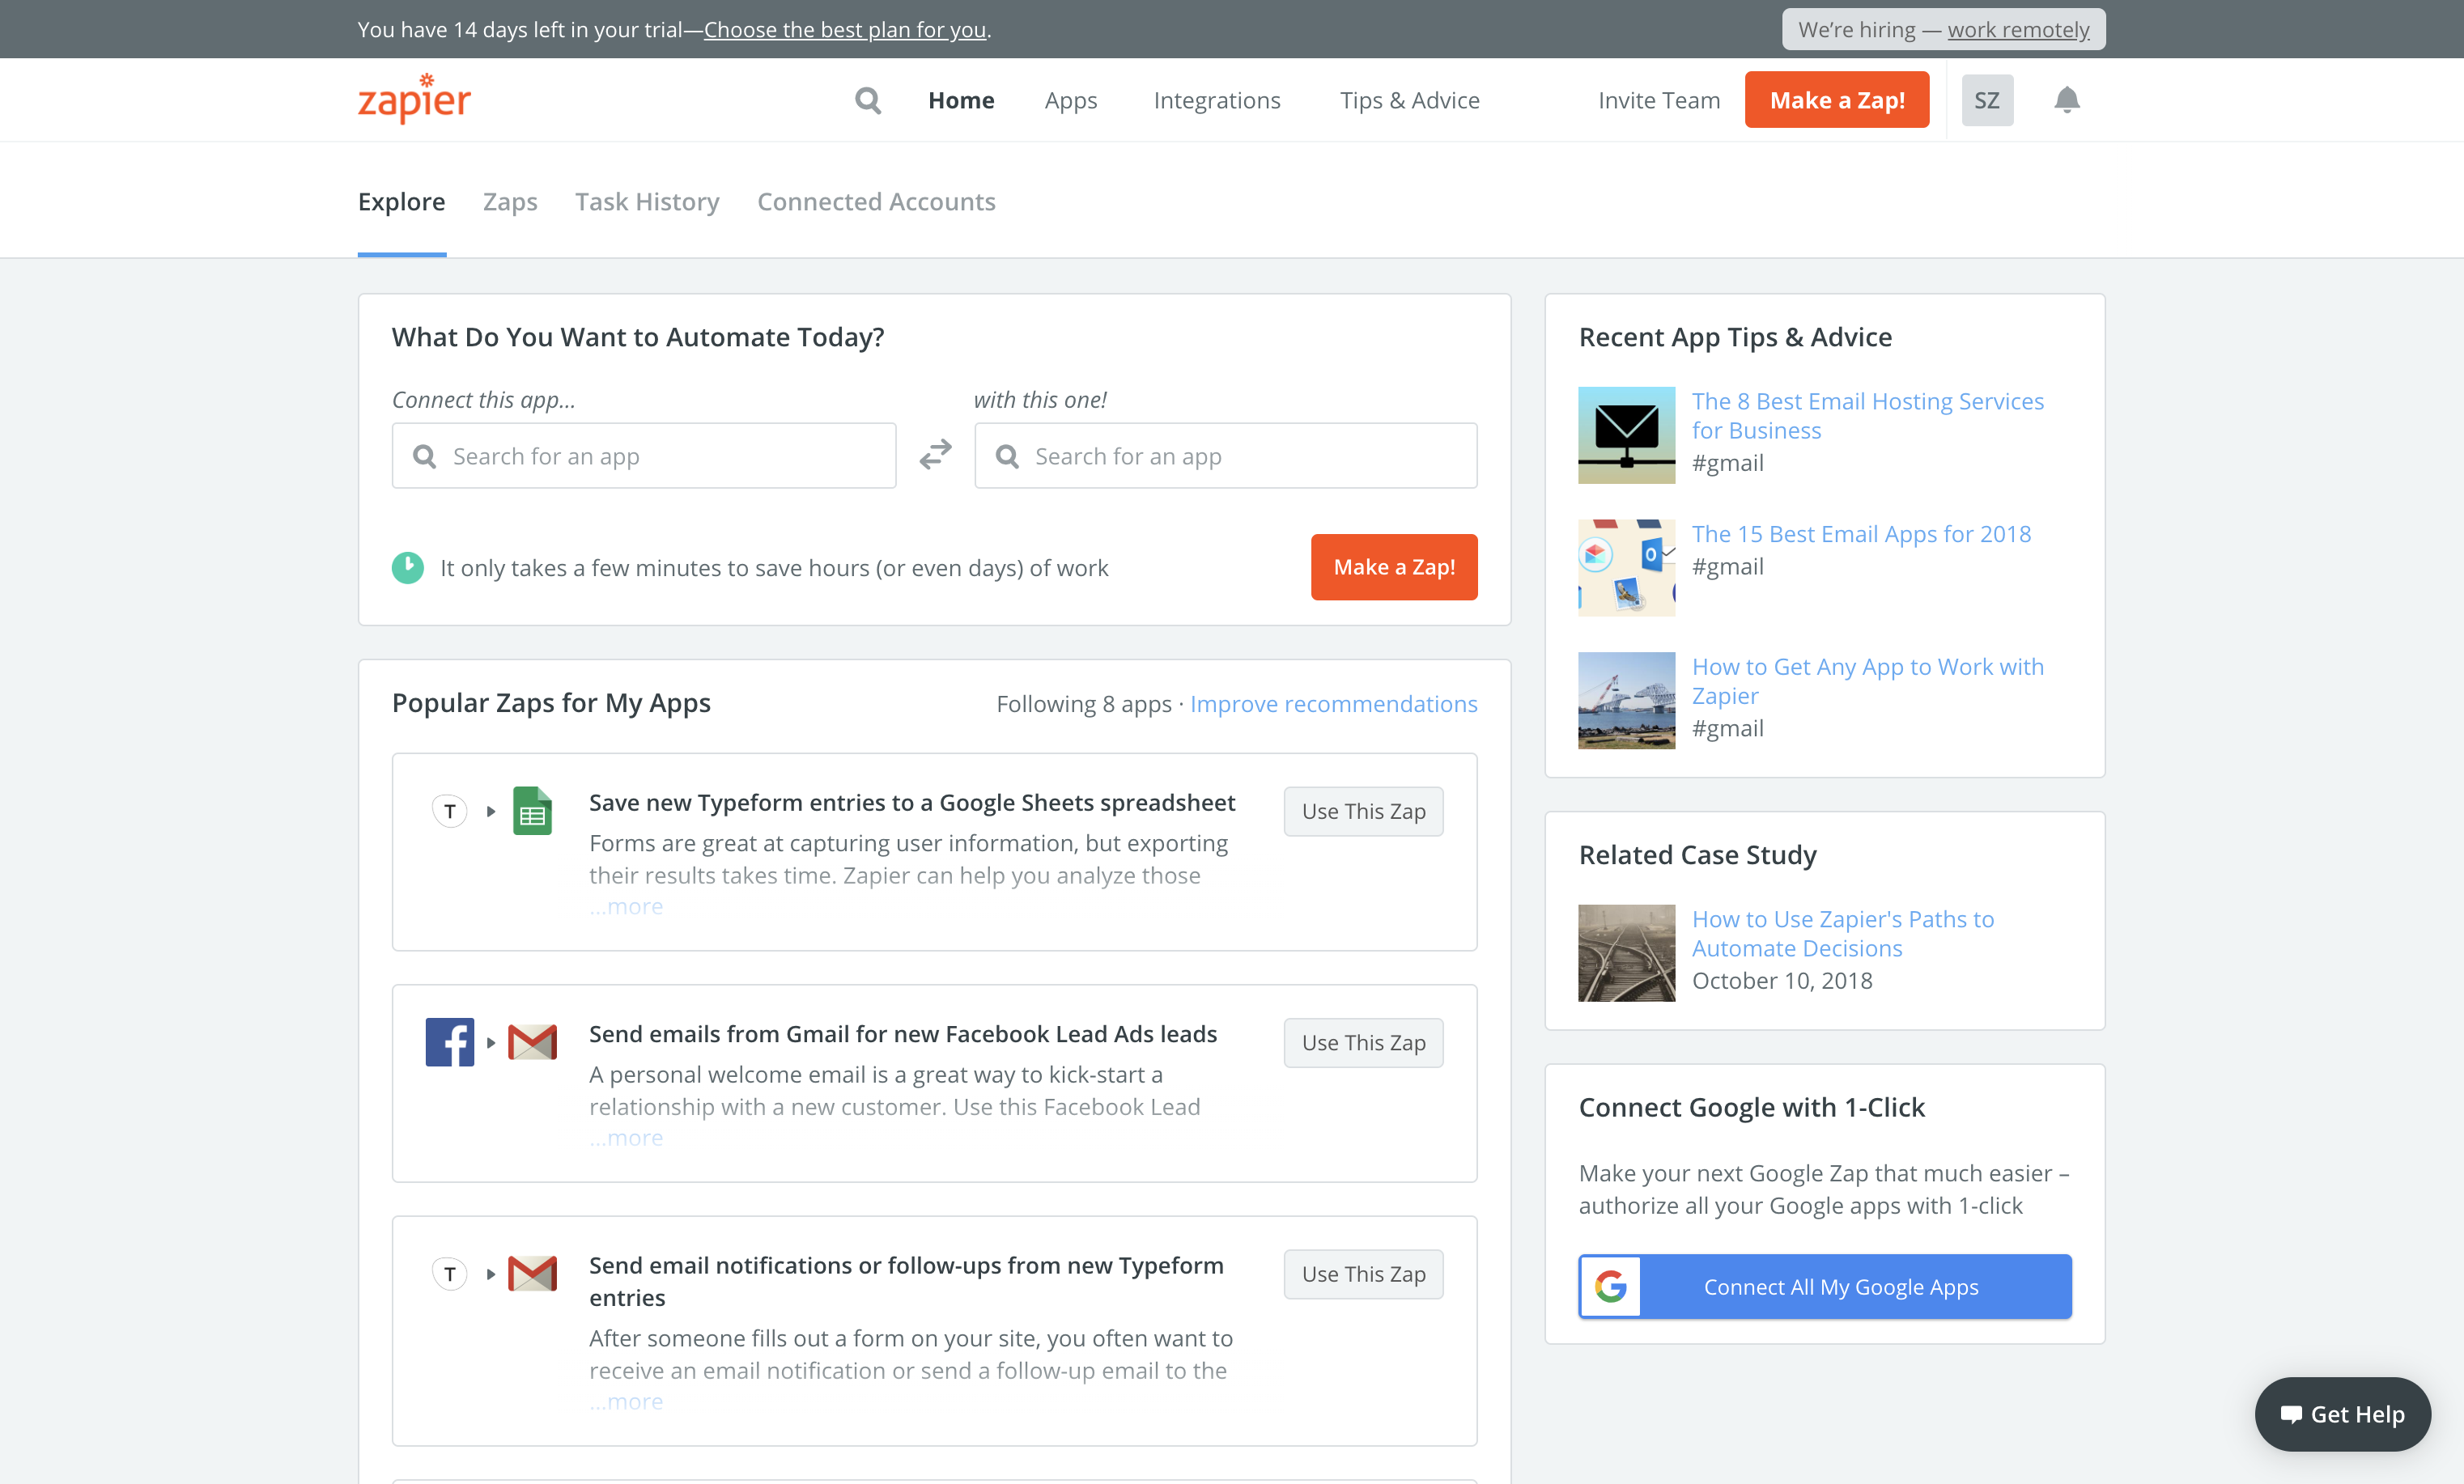Click the Zapier logo
Screen dimensions: 2464x1484
[x=414, y=99]
